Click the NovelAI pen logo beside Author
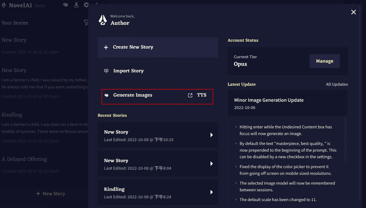Image resolution: width=366 pixels, height=208 pixels. click(103, 20)
